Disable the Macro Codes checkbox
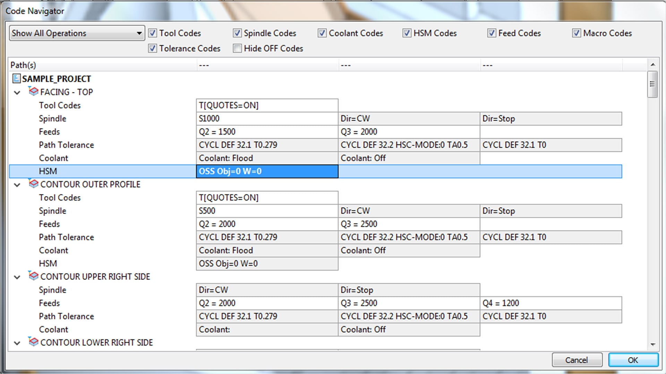 576,33
